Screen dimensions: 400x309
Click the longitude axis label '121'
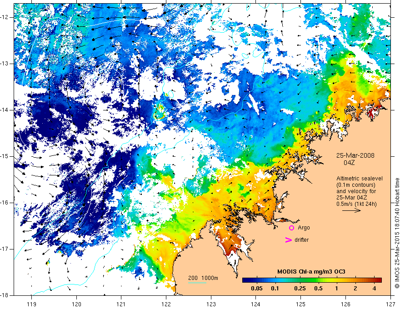pos(121,304)
